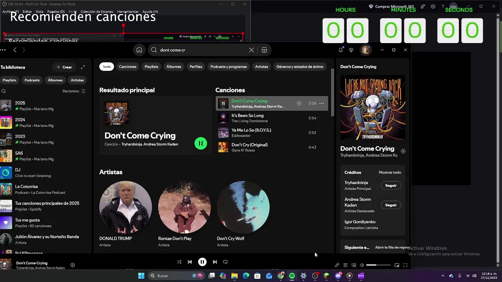Open lyrics microphone icon in player bar
Viewport: 502px width, 282px height.
pyautogui.click(x=337, y=265)
